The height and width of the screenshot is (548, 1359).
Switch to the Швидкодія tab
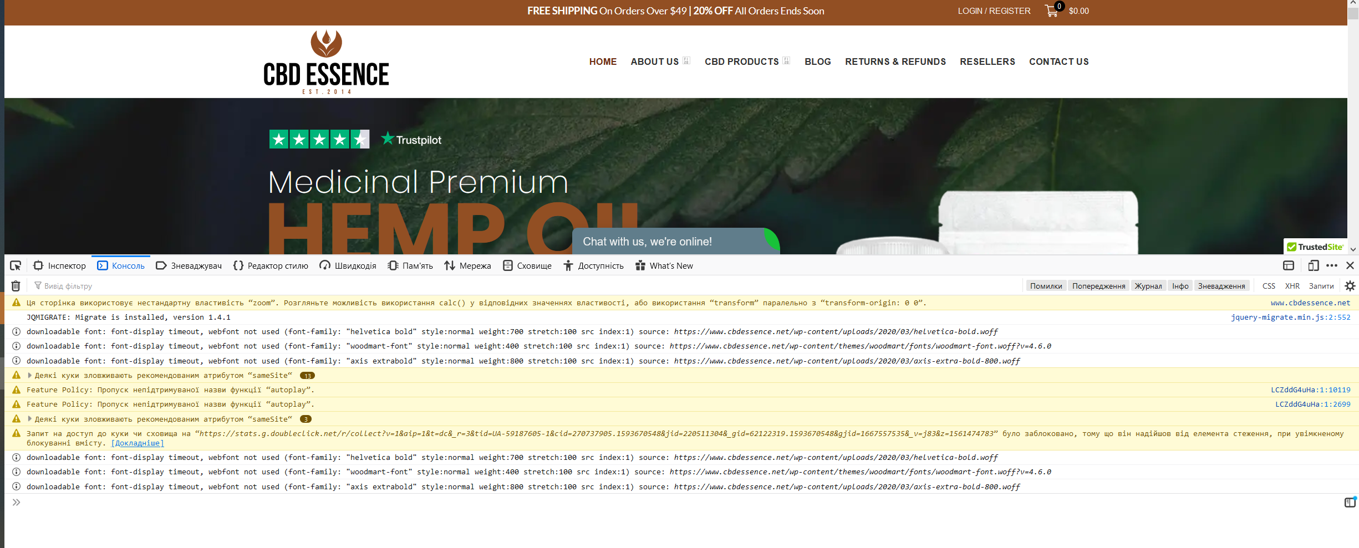(348, 266)
